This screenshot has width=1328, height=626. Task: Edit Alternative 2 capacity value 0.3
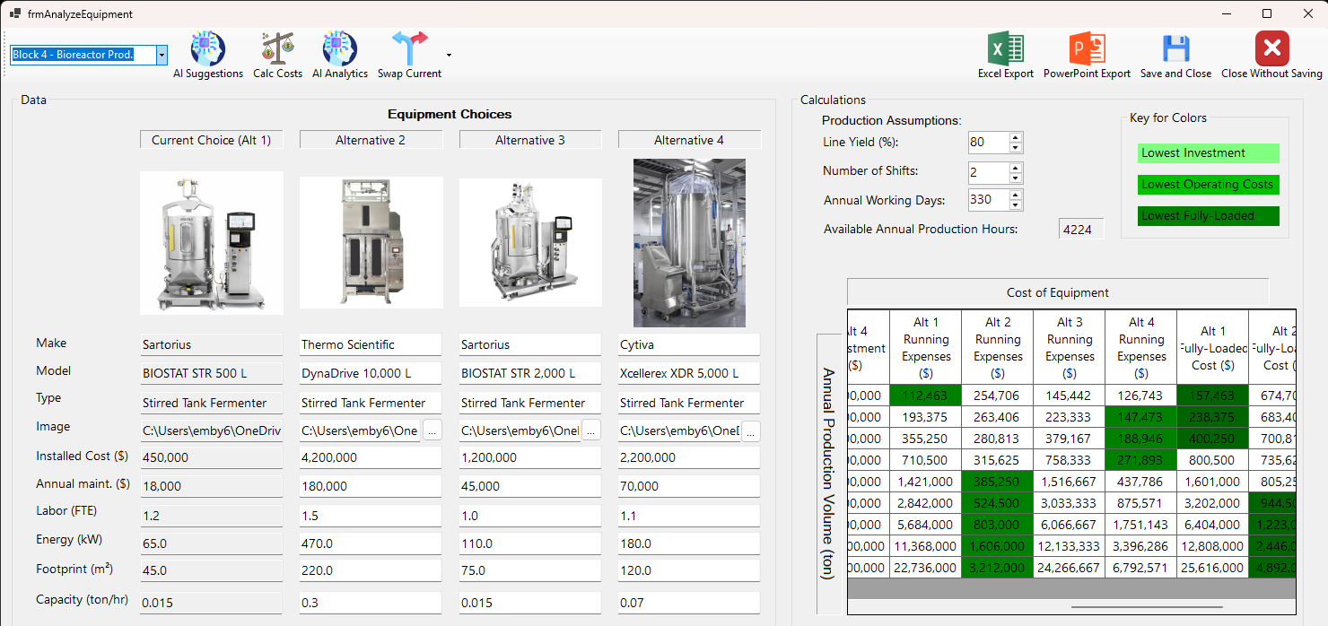coord(371,603)
